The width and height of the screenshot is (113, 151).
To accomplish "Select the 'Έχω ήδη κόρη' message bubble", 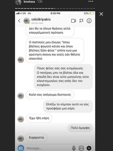I will [39, 118].
